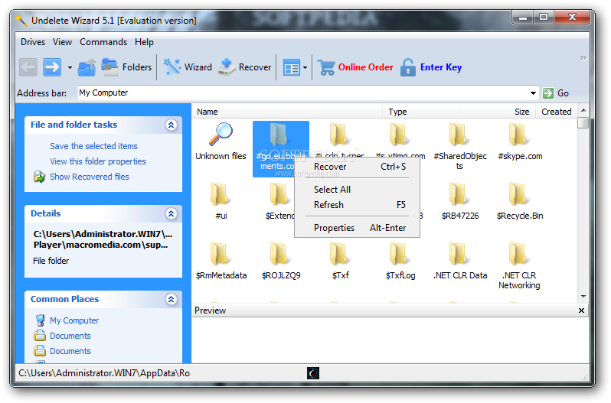Select the #skype.com folder
Screen dimensions: 611x403
pyautogui.click(x=520, y=141)
